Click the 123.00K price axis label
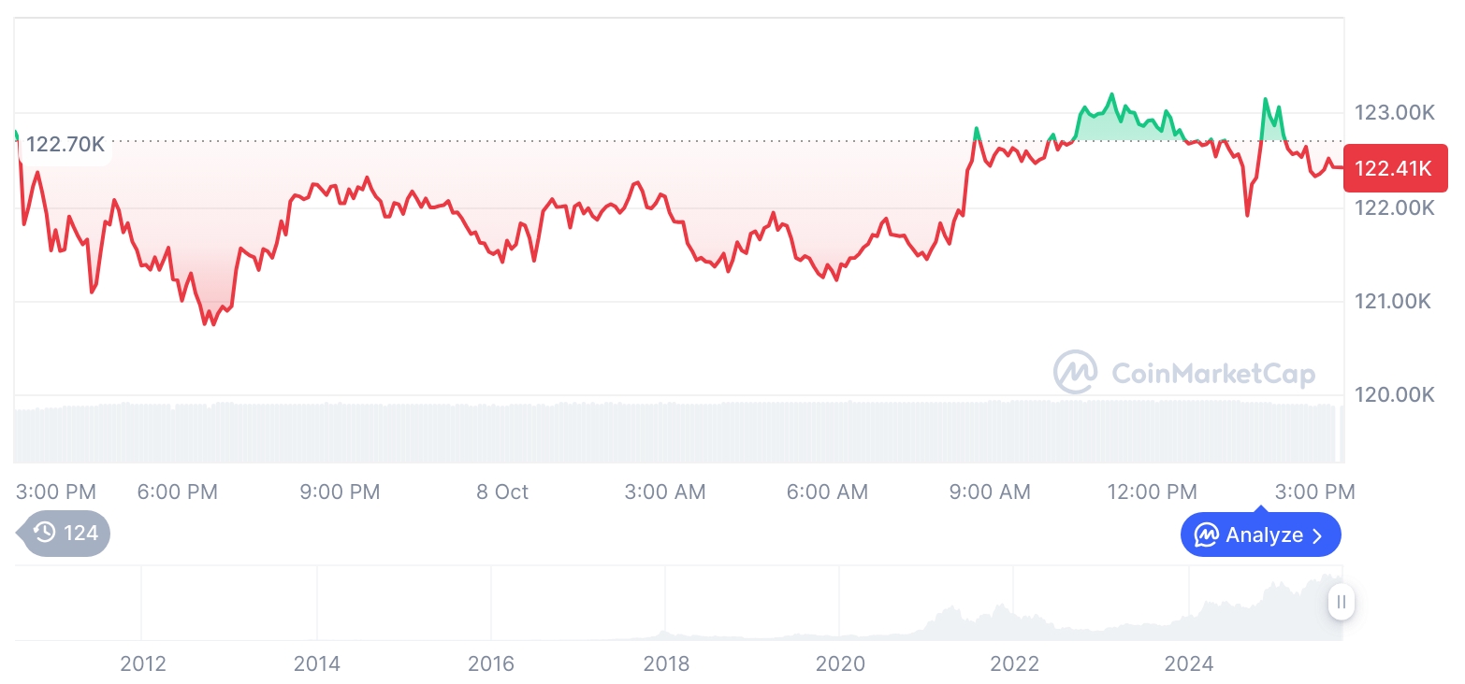 coord(1394,113)
